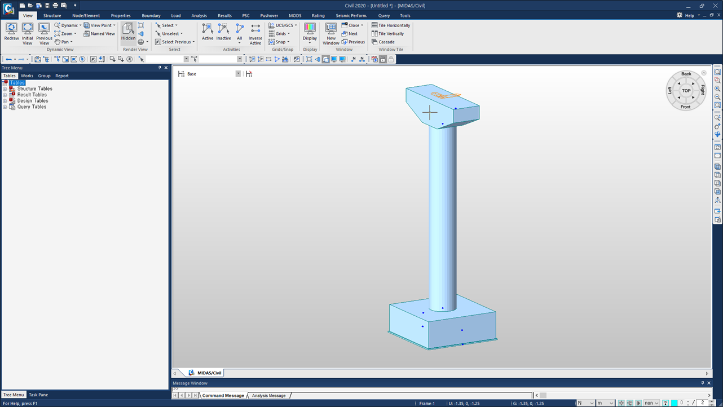
Task: Open the Dynamic view dropdown
Action: (x=68, y=25)
